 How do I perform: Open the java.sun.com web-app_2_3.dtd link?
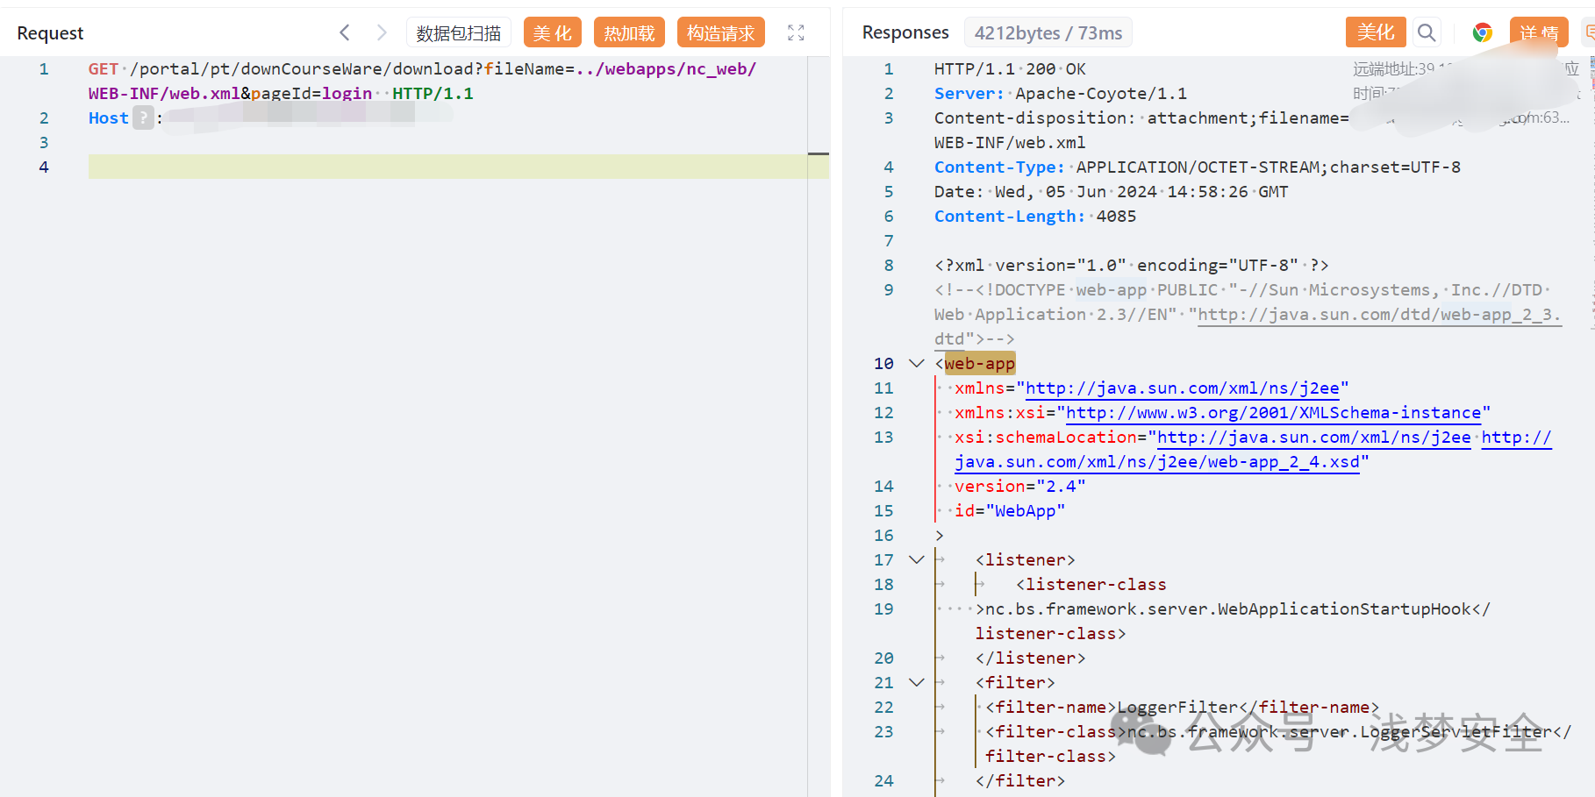1380,315
